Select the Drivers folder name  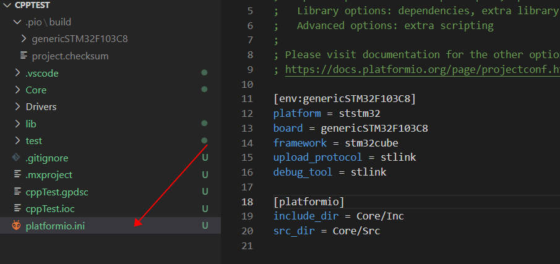(x=41, y=107)
